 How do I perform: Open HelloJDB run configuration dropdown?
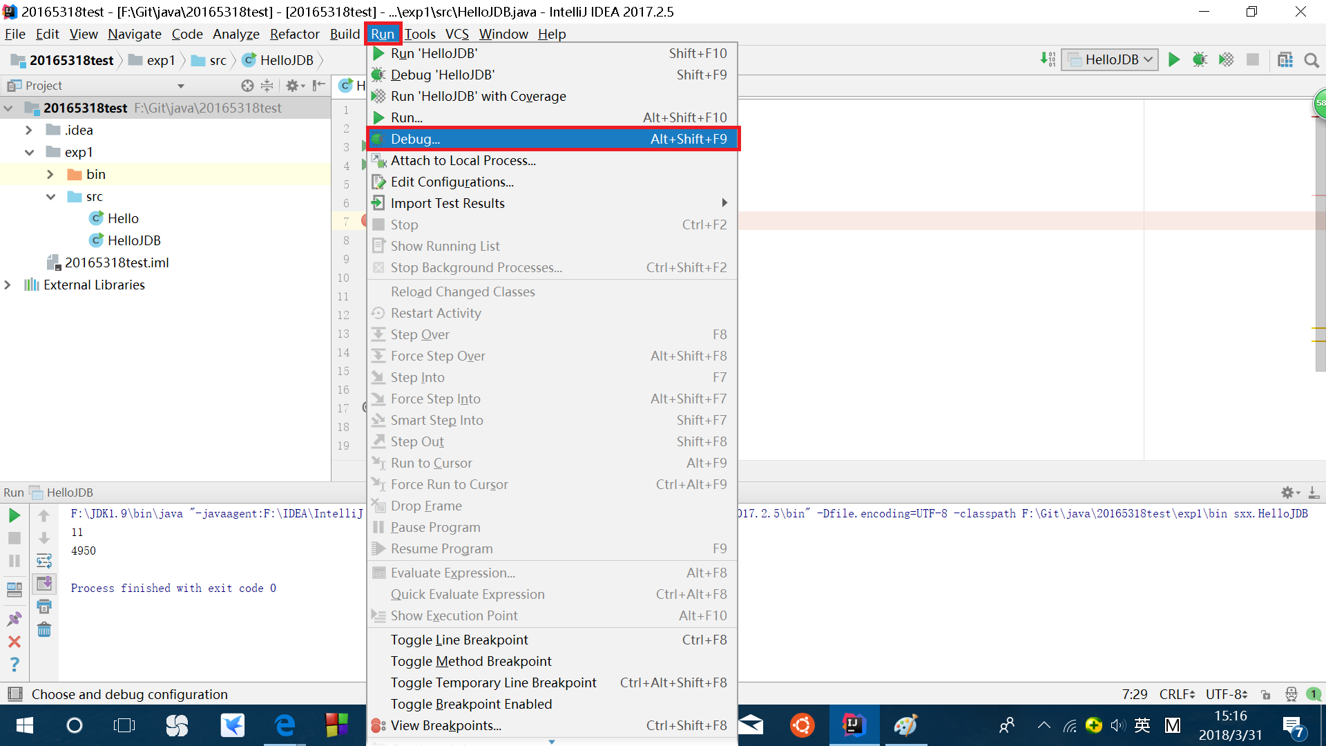click(x=1110, y=60)
